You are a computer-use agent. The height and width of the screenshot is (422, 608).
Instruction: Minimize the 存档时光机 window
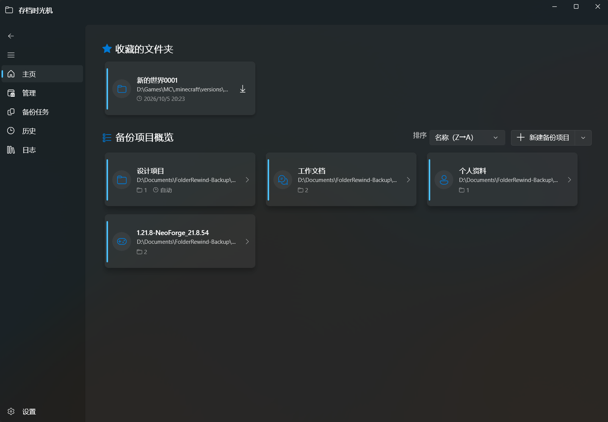coord(555,6)
